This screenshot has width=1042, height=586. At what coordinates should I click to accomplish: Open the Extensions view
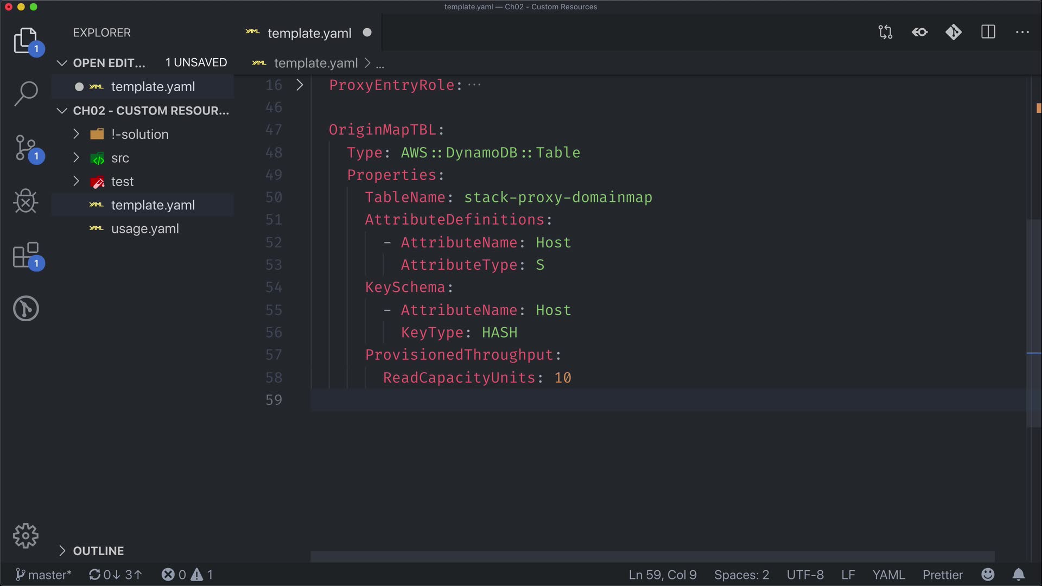click(26, 255)
